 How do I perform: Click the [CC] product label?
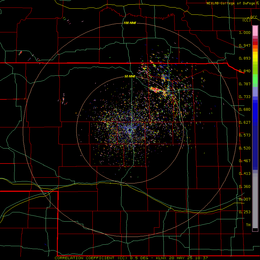pyautogui.click(x=247, y=20)
